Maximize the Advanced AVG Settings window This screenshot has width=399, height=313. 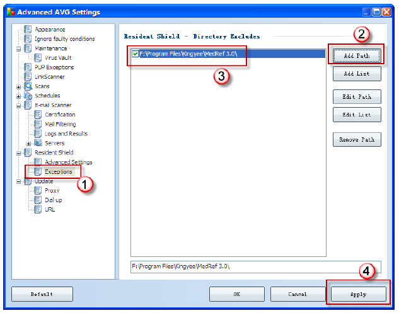pos(376,12)
